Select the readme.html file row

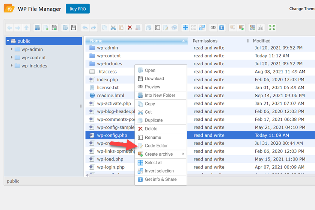point(200,96)
